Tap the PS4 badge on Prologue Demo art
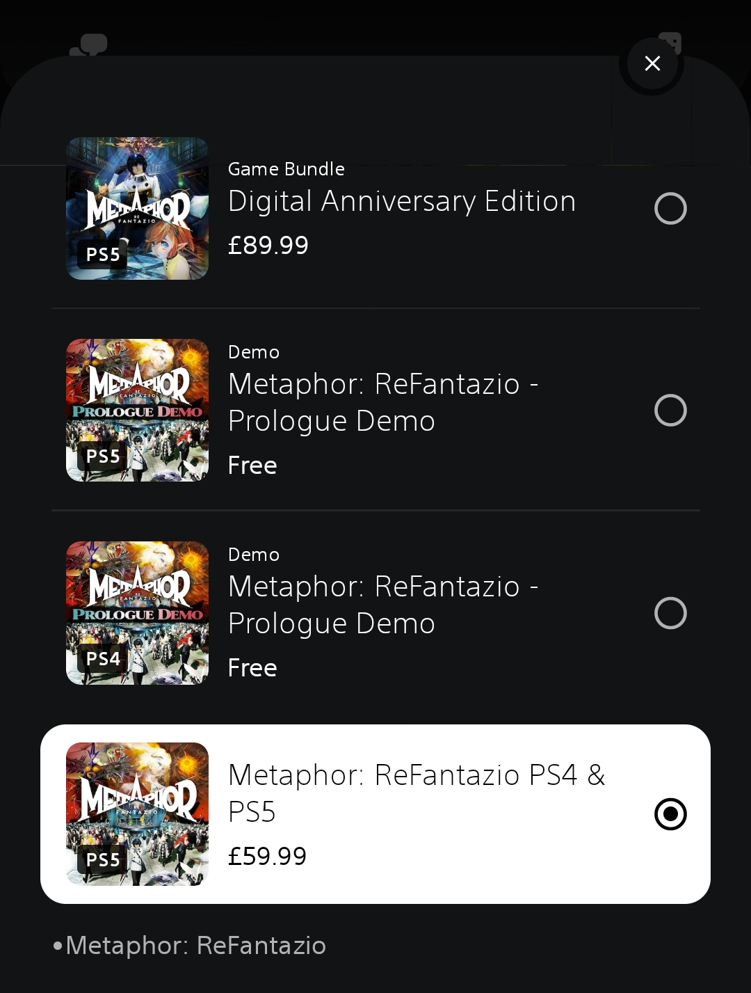751x993 pixels. (103, 658)
